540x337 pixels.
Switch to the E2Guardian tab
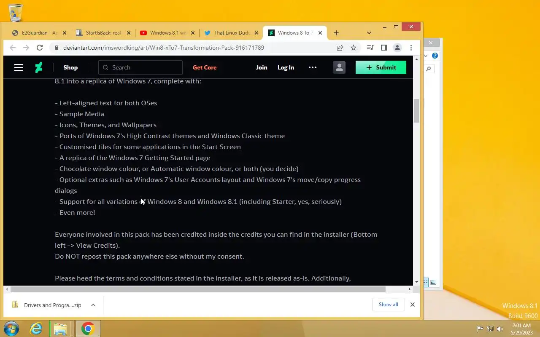(x=39, y=33)
